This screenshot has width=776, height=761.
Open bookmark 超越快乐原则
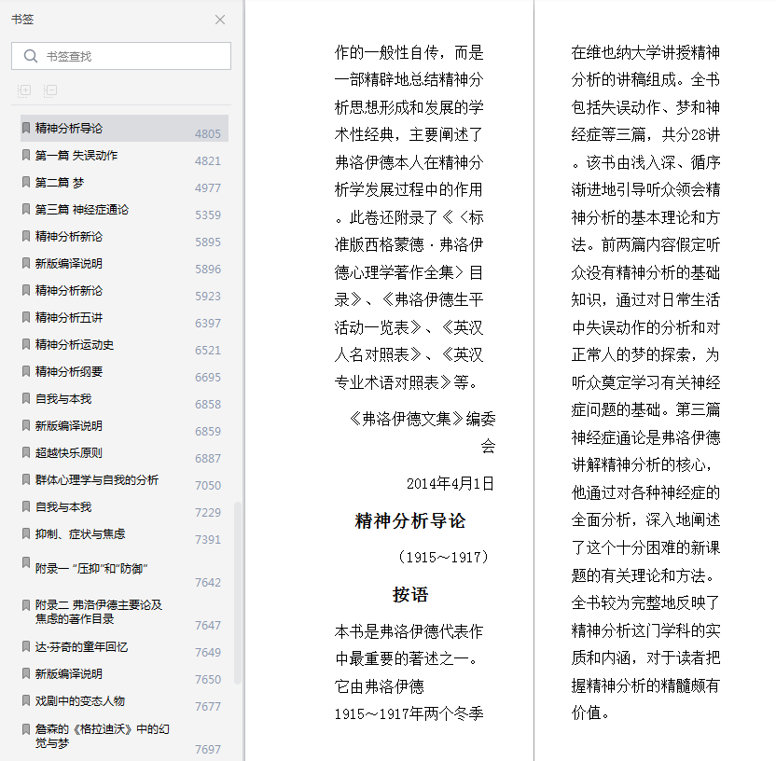(124, 453)
